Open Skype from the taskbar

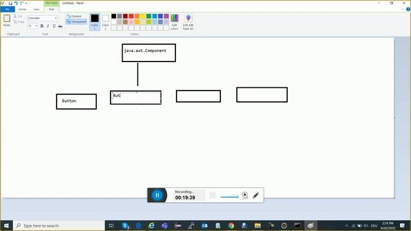tap(126, 225)
